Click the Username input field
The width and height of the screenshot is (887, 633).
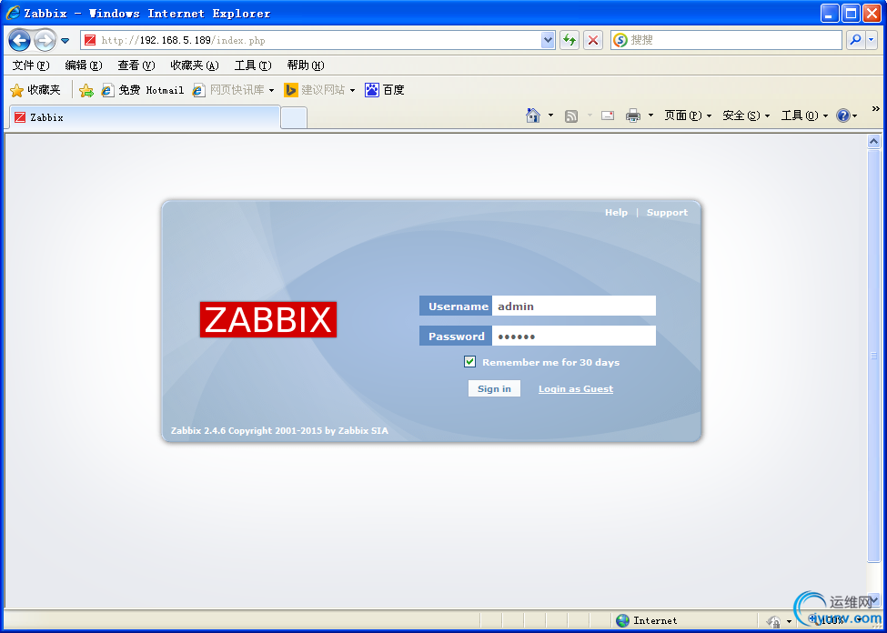574,306
